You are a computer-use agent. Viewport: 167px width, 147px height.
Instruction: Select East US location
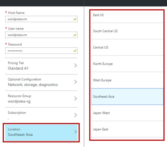[127, 15]
